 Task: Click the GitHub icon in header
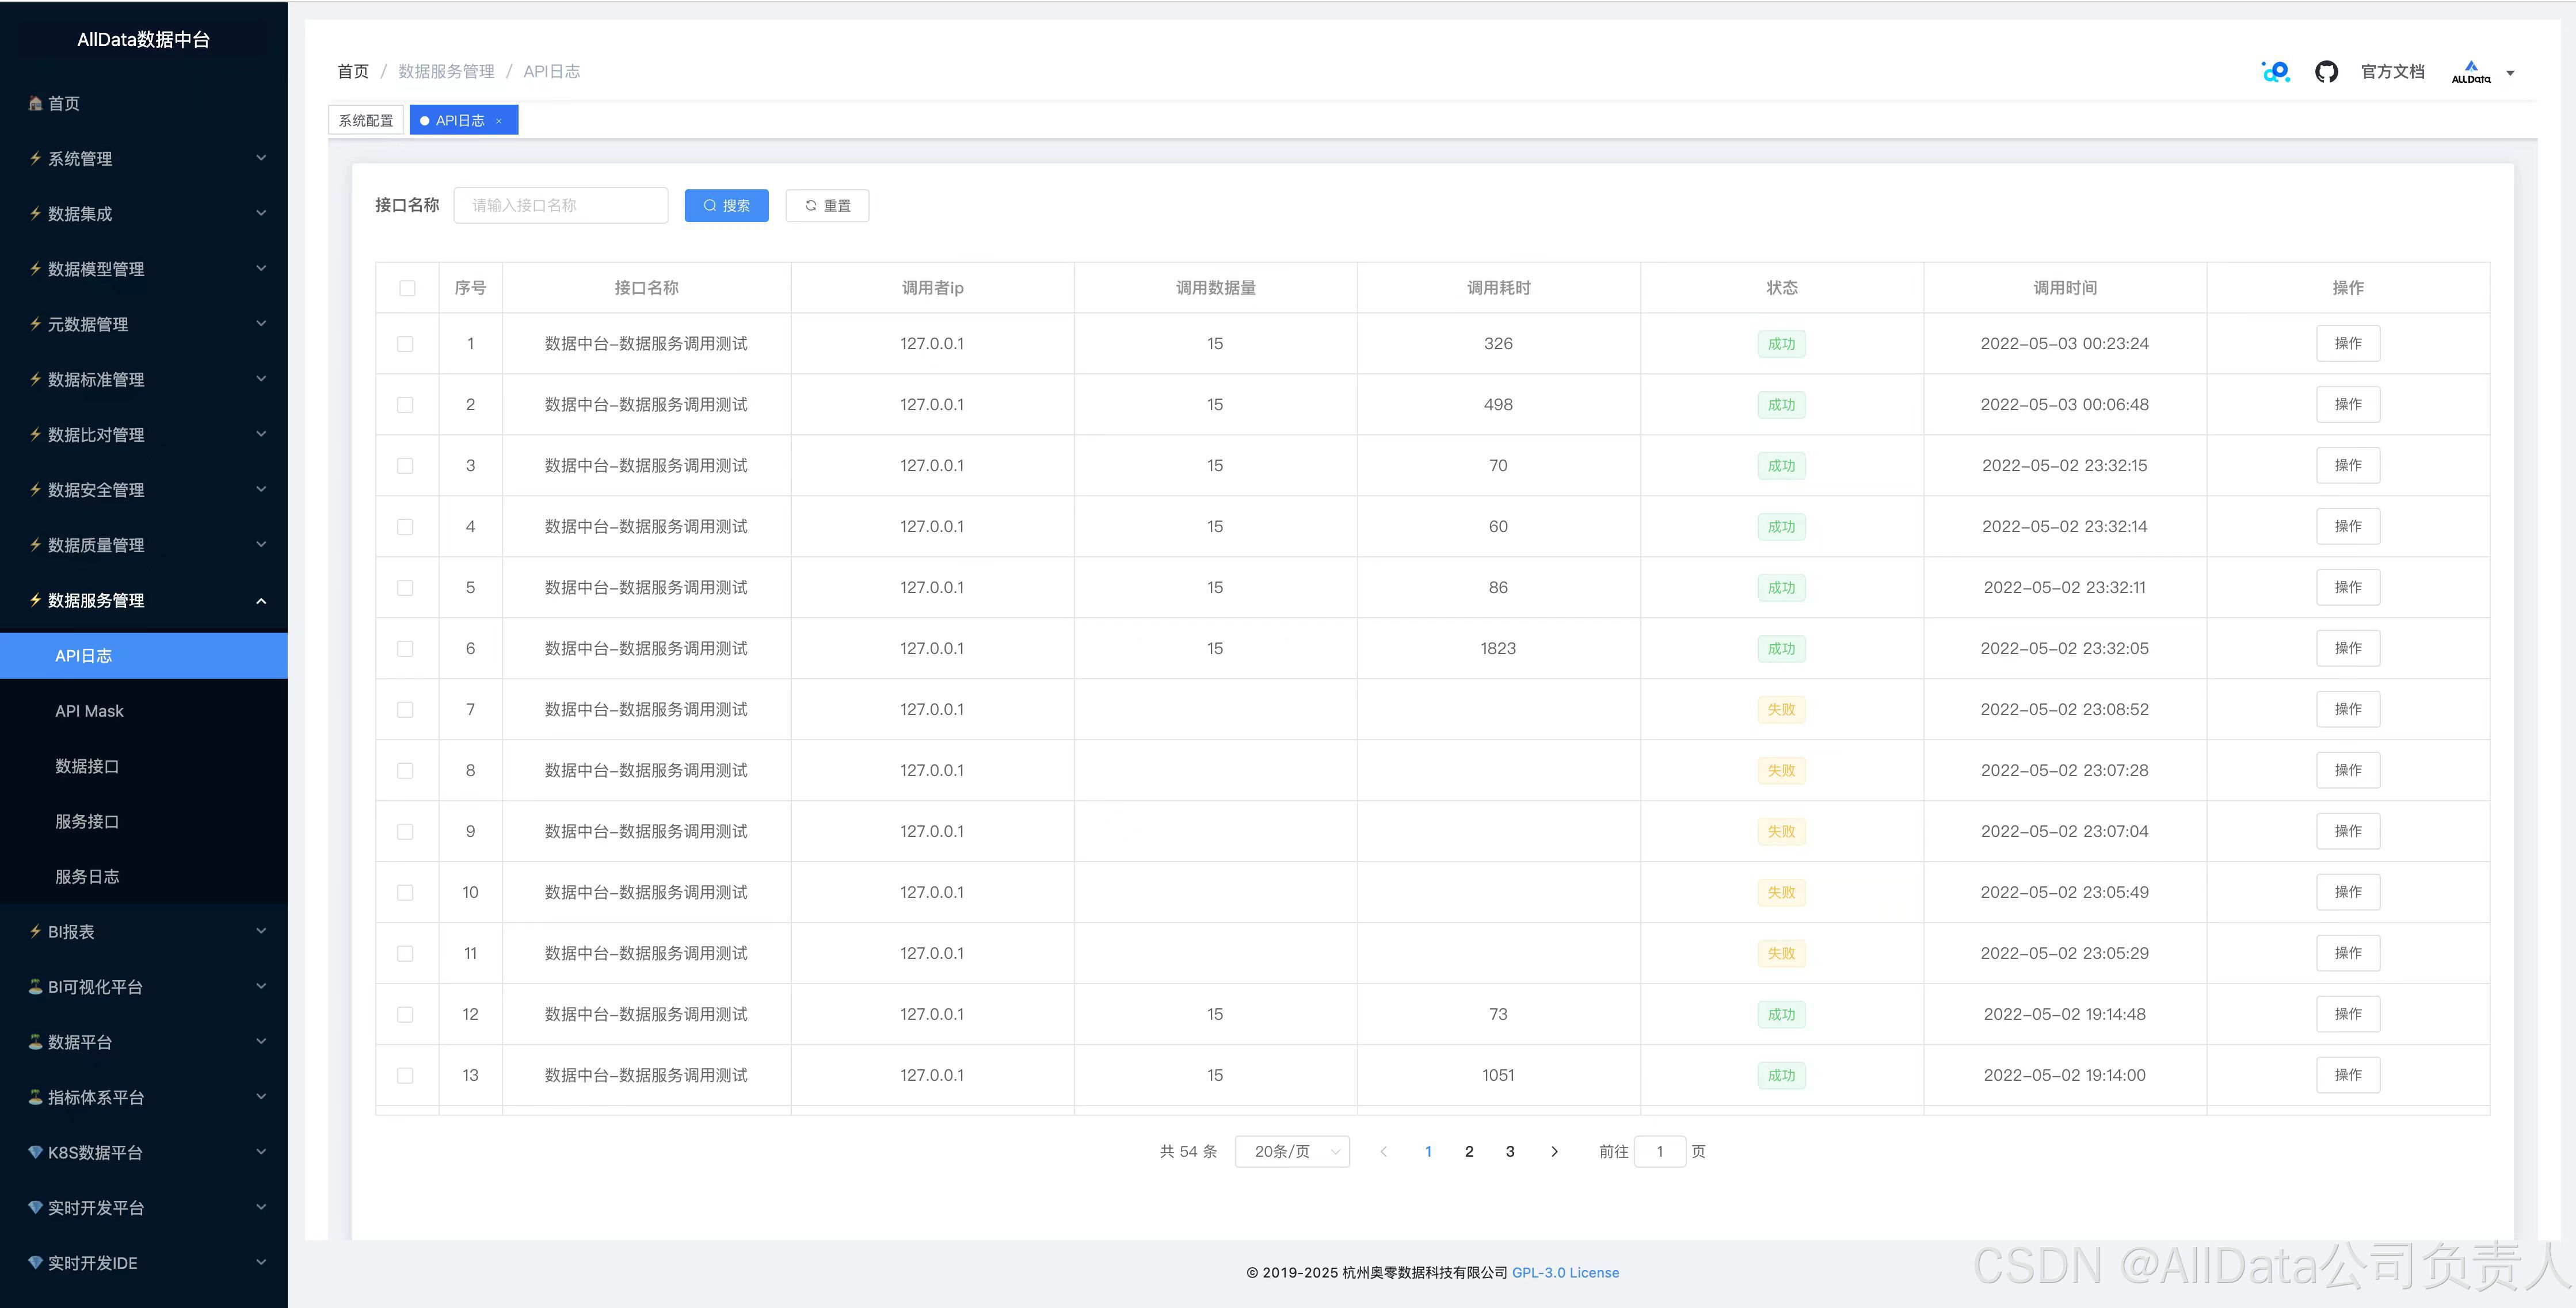pyautogui.click(x=2326, y=72)
